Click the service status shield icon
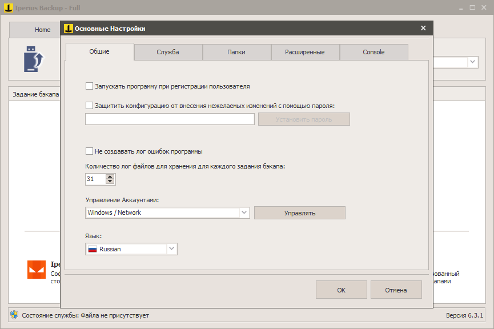This screenshot has width=494, height=329. pyautogui.click(x=15, y=315)
